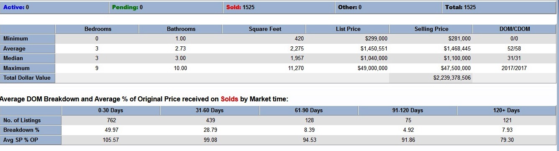Click the 0-30 Days column header

[x=111, y=111]
